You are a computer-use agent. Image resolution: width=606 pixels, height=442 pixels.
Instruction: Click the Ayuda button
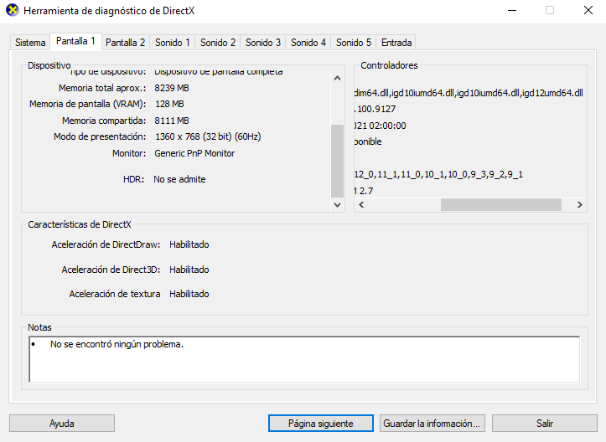tap(62, 424)
